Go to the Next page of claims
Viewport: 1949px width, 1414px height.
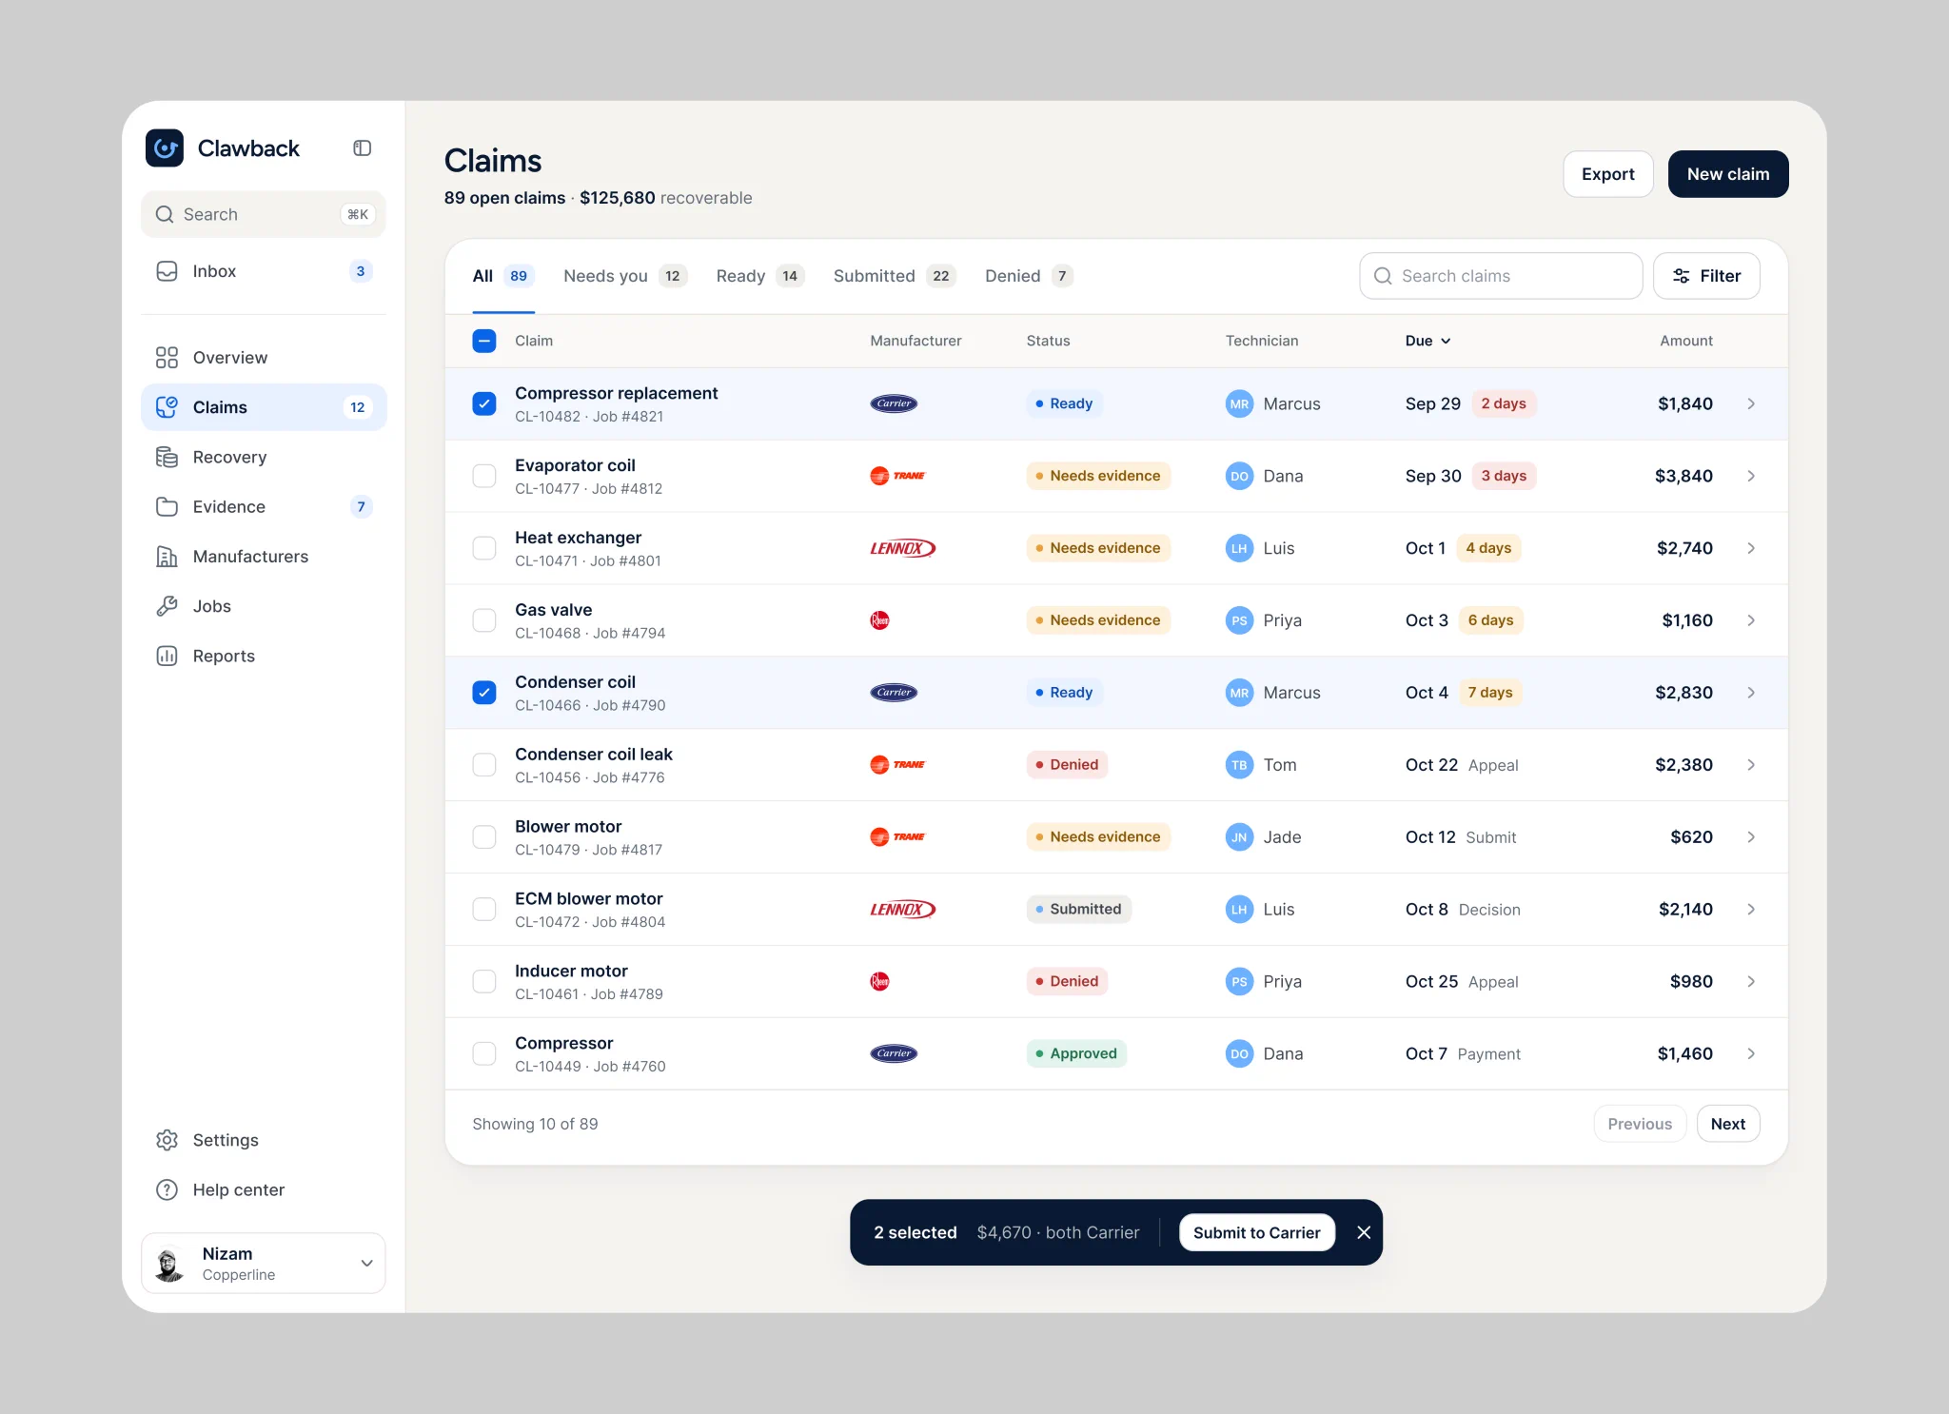click(1728, 1124)
